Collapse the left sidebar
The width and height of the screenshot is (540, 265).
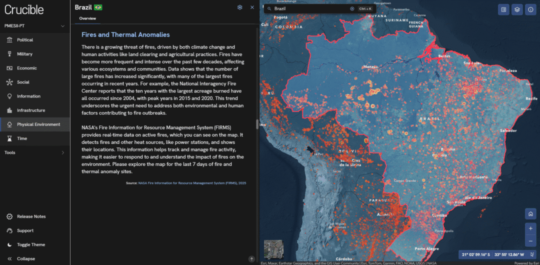[x=25, y=258]
